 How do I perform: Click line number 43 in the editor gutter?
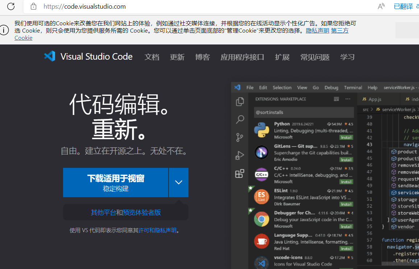(369, 145)
